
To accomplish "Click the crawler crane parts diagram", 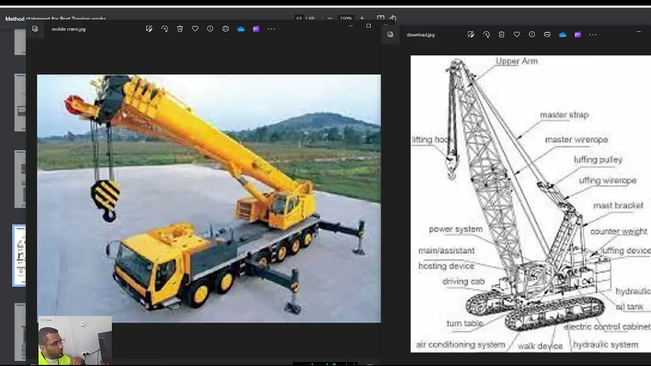I will click(530, 203).
